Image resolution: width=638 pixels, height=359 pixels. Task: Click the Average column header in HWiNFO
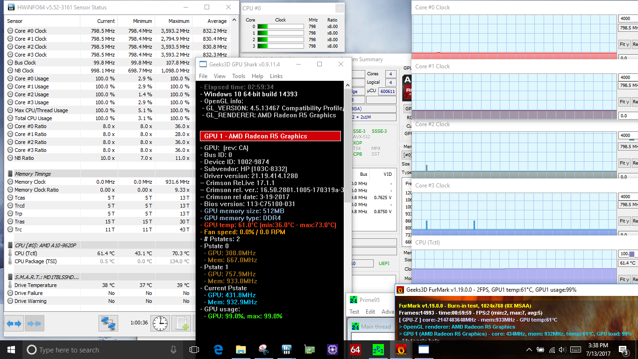pyautogui.click(x=211, y=21)
